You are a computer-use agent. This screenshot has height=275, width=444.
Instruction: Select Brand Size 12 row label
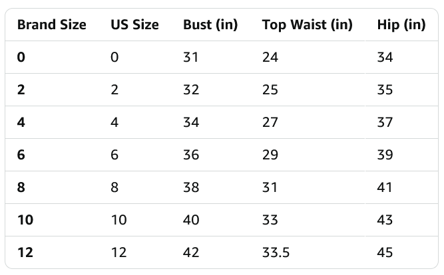pos(25,252)
